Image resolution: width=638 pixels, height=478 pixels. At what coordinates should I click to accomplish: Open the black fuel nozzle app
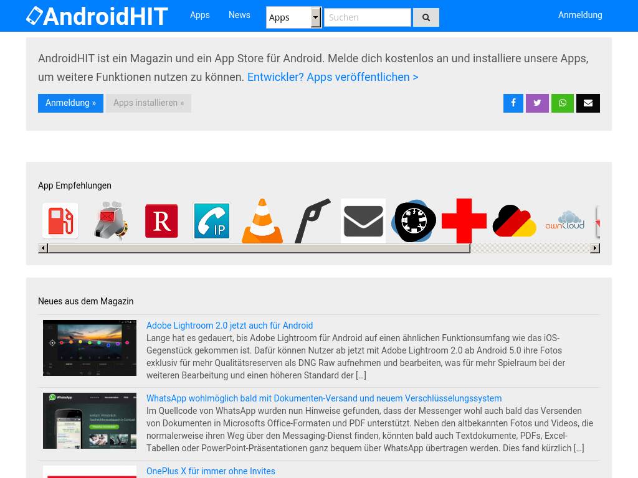(x=313, y=221)
